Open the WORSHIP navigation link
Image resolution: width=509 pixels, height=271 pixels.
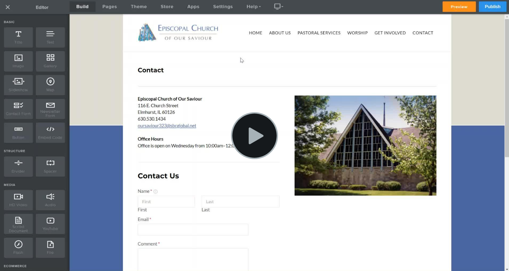(357, 33)
